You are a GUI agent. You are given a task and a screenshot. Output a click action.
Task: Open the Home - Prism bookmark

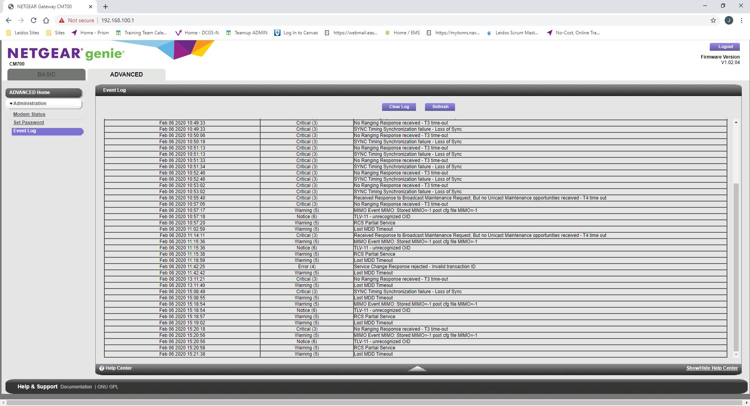click(90, 33)
